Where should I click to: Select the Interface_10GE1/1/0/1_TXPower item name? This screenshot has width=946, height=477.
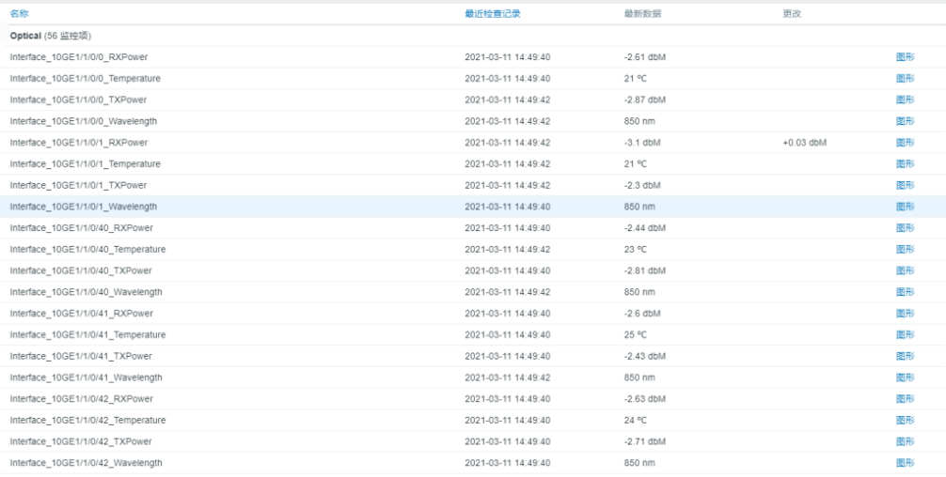coord(78,185)
